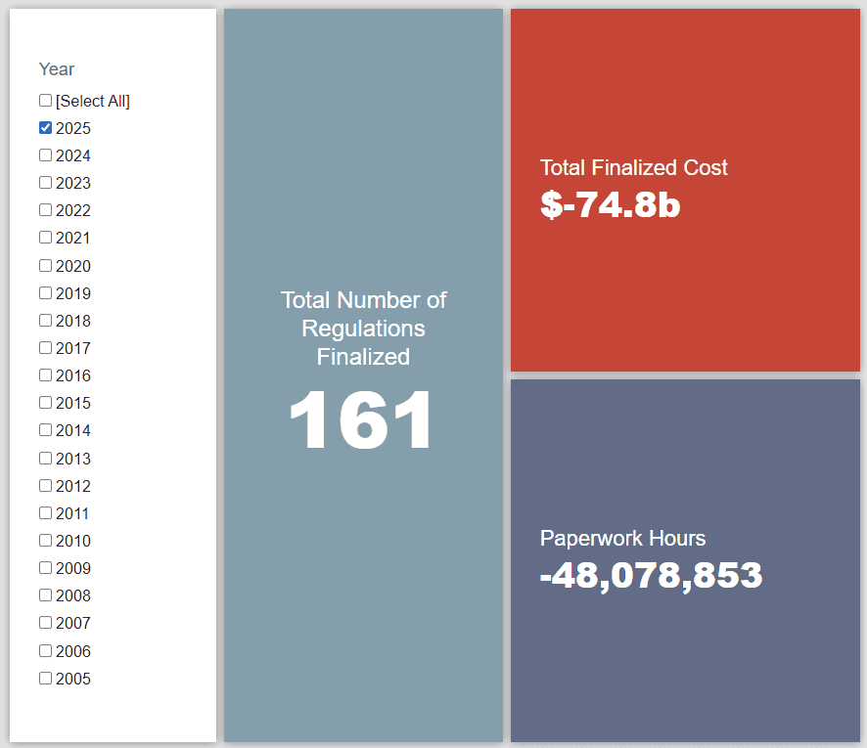Viewport: 867px width, 748px height.
Task: Enable the 2019 filter checkbox
Action: click(46, 293)
